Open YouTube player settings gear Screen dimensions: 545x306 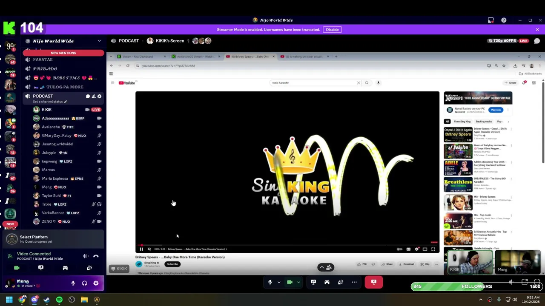(417, 249)
